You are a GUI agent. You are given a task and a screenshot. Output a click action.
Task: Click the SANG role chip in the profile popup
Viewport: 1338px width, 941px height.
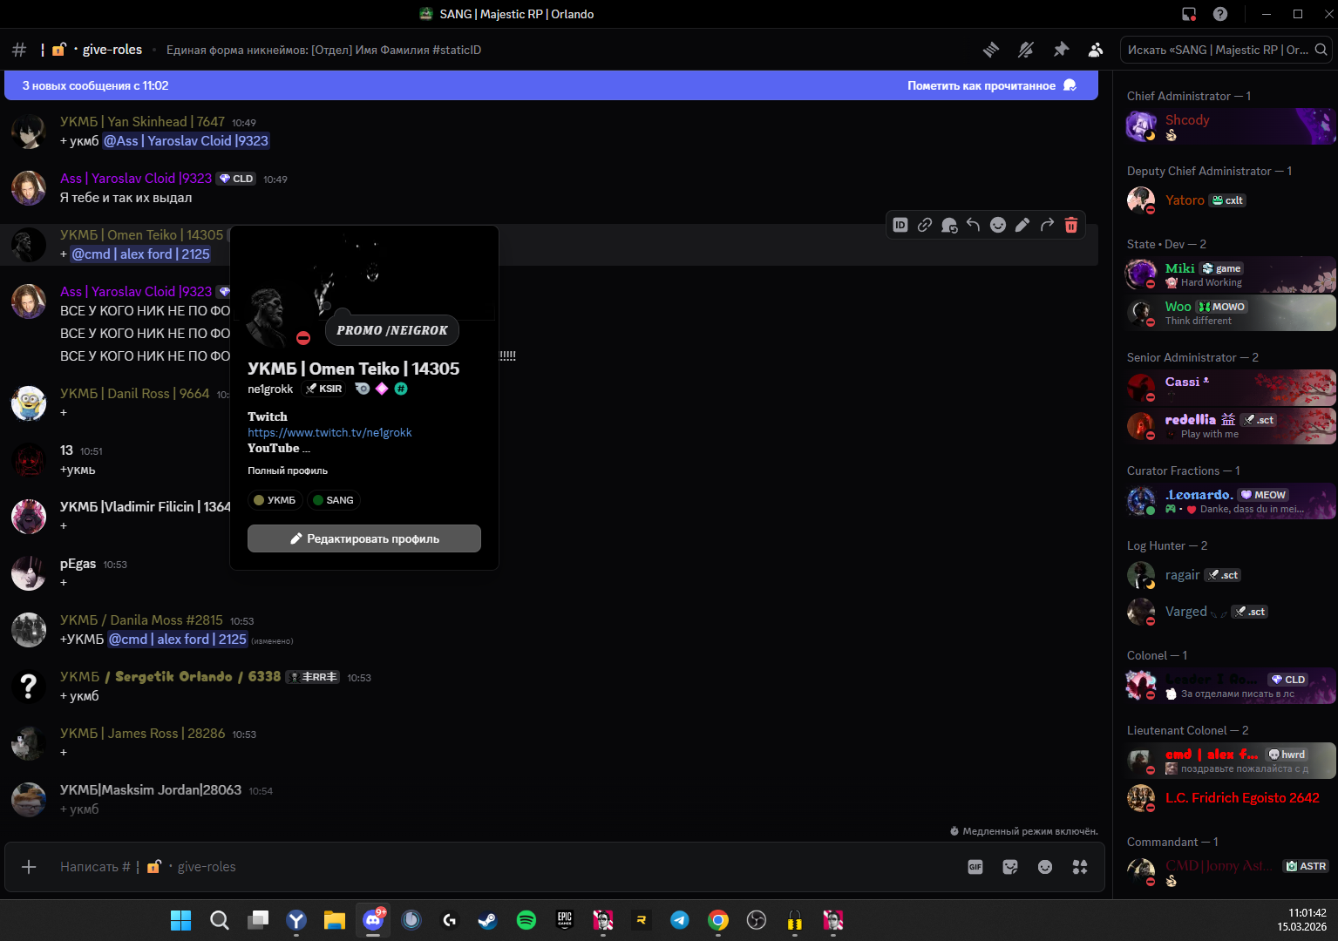[334, 500]
